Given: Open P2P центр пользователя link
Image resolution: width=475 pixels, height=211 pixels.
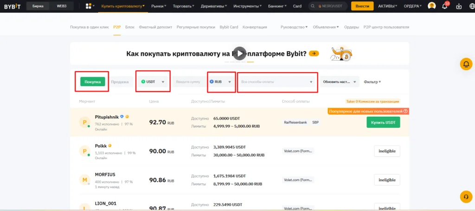Looking at the screenshot, I should tap(386, 27).
